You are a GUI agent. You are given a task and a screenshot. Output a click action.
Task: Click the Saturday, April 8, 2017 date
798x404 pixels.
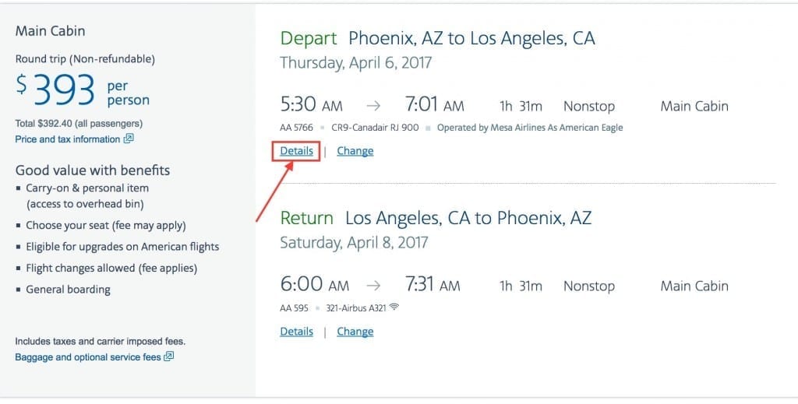[354, 242]
